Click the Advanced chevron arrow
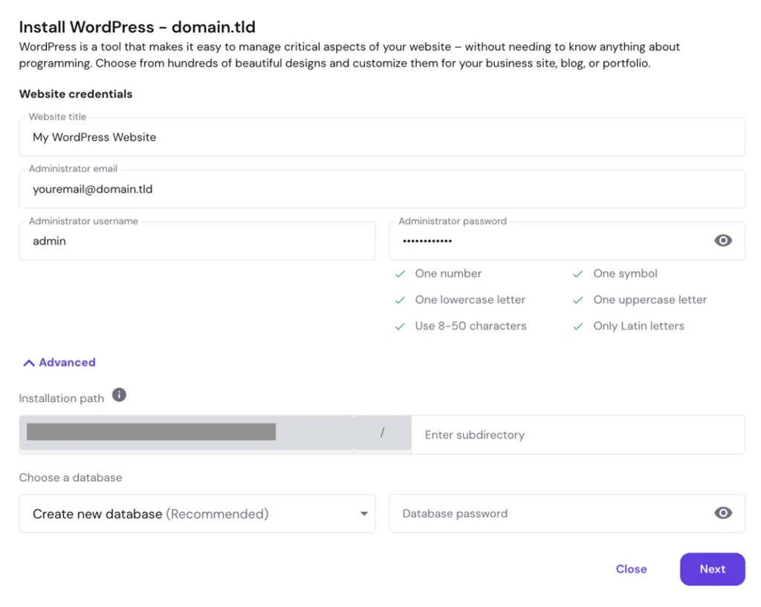 point(29,363)
